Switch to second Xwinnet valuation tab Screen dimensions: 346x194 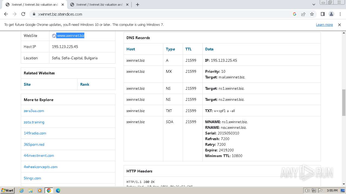pos(99,5)
